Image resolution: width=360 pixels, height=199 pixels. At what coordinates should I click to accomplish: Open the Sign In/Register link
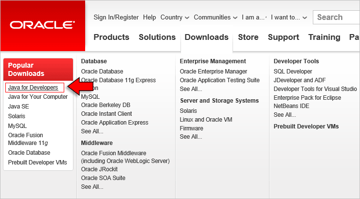click(x=116, y=18)
